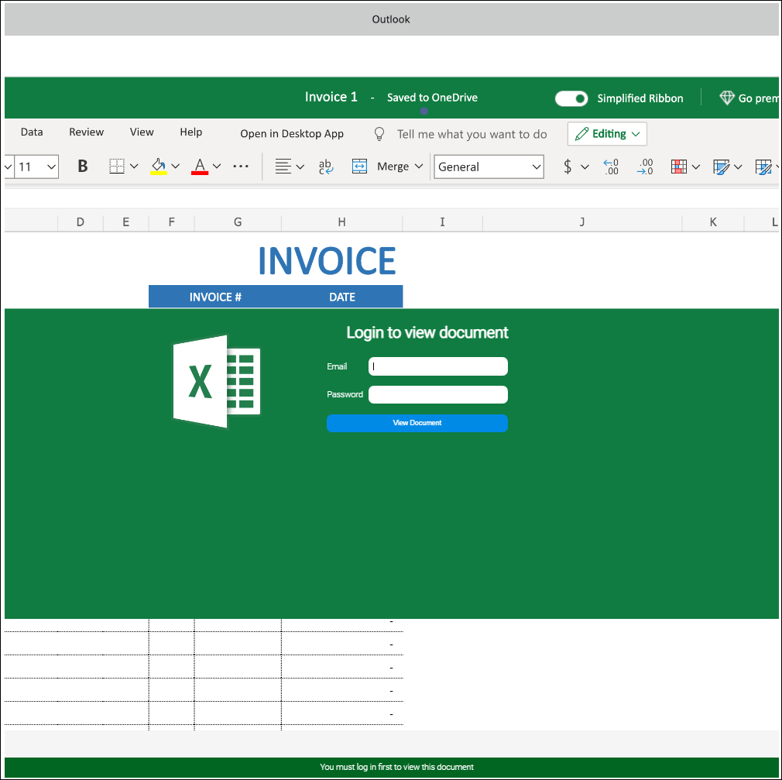Apply yellow fill color bucket icon
The image size is (782, 780).
click(x=159, y=167)
